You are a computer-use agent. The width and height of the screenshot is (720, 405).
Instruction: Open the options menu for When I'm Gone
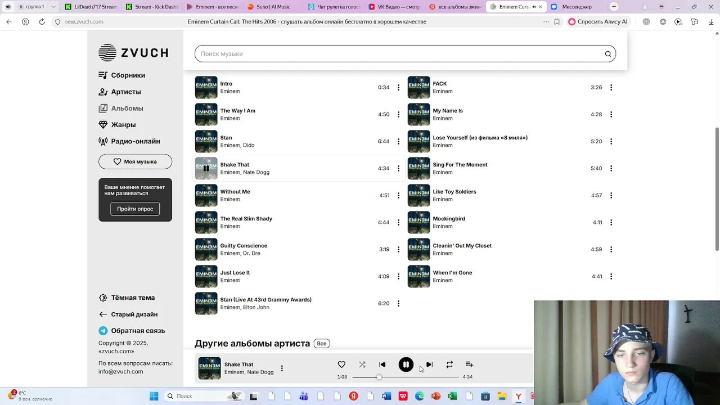pos(611,276)
